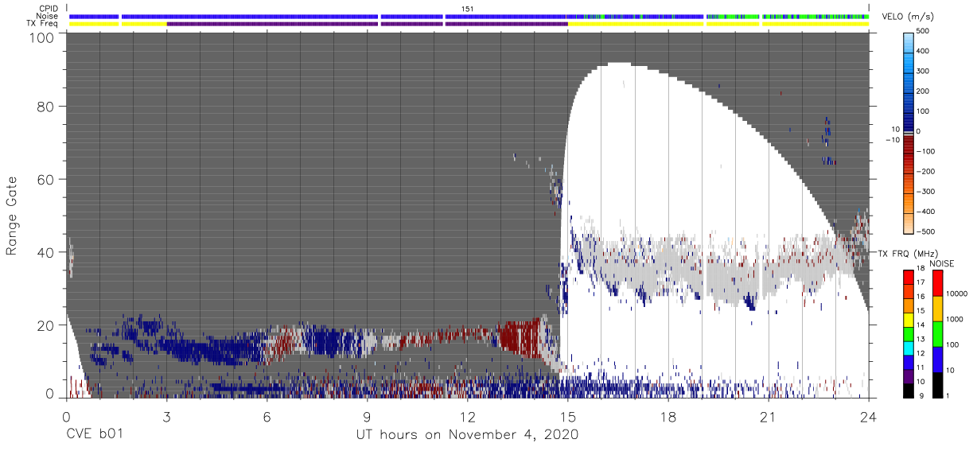The height and width of the screenshot is (451, 977).
Task: Click the '100' range gate tick on y-axis
Action: [41, 37]
